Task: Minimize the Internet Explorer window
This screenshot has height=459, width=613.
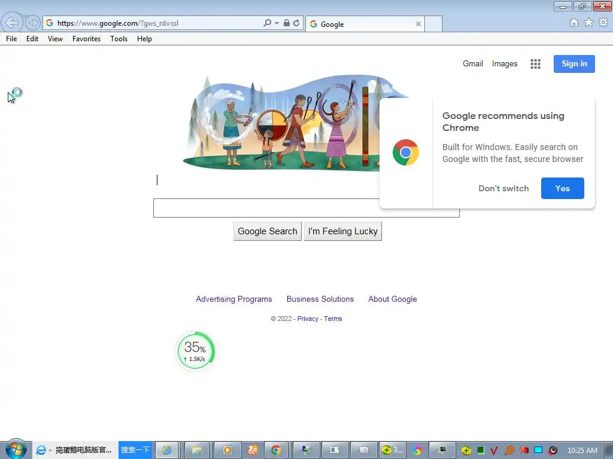Action: point(563,7)
